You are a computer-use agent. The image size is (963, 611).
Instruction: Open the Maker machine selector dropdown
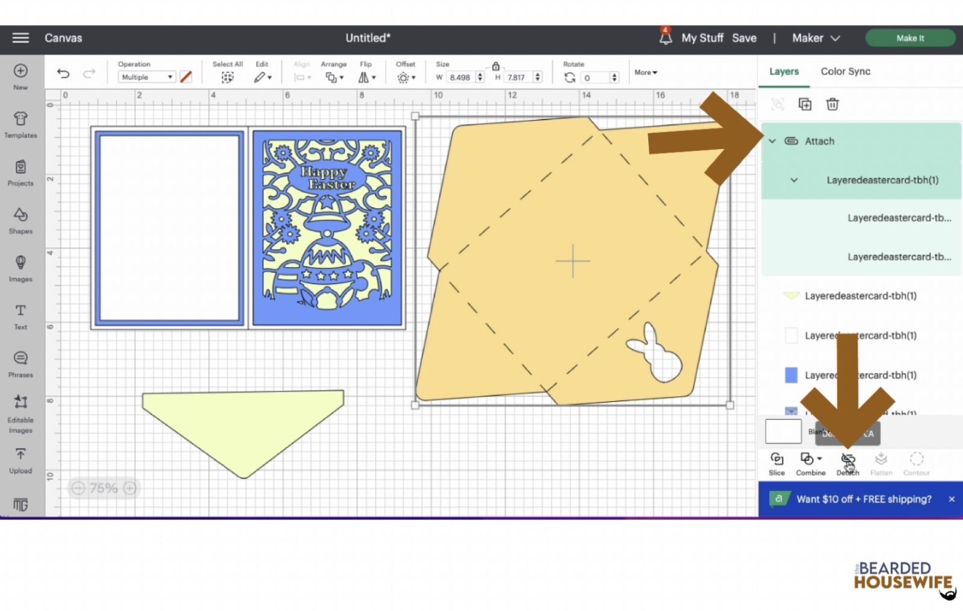click(x=815, y=38)
